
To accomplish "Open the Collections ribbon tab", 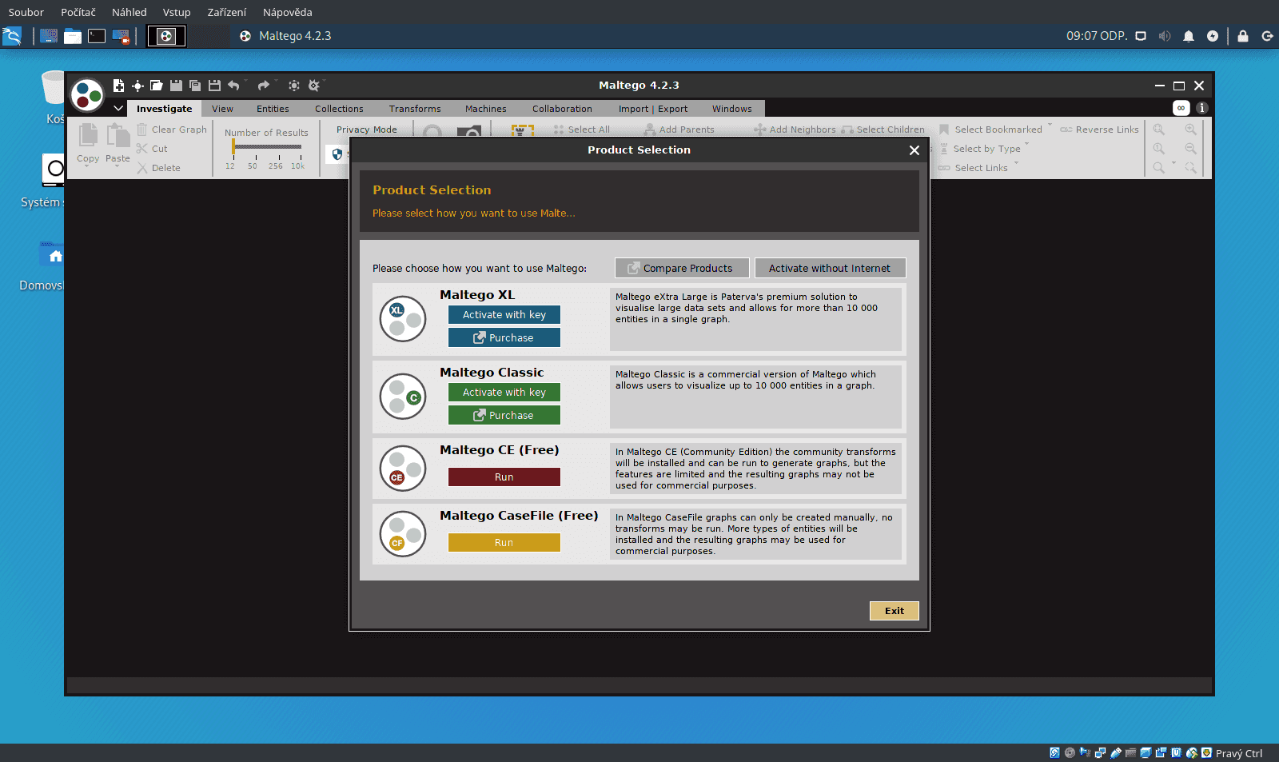I will pos(339,109).
